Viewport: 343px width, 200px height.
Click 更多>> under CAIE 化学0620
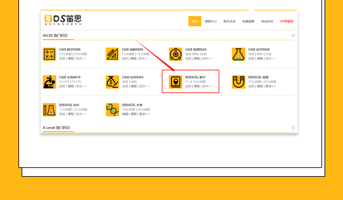point(270,59)
